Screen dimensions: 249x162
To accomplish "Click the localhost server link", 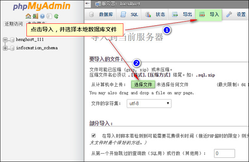I will tap(130, 4).
